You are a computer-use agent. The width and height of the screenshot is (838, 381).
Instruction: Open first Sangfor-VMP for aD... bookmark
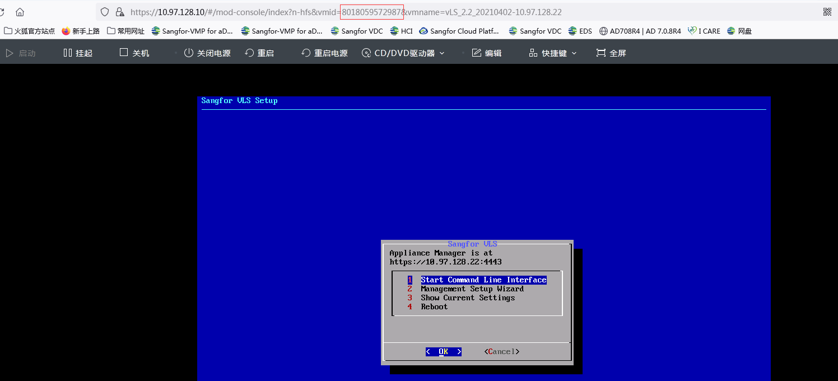[192, 31]
